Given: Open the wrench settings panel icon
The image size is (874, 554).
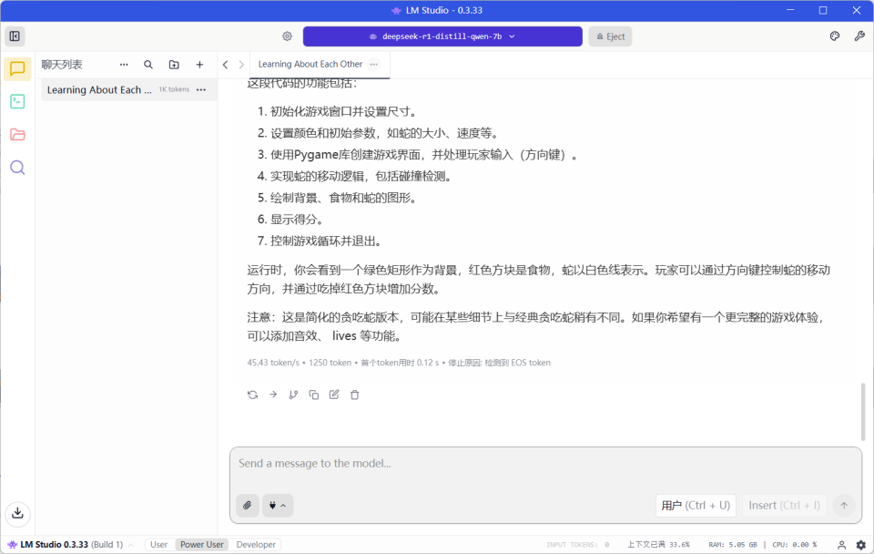Looking at the screenshot, I should [x=859, y=36].
